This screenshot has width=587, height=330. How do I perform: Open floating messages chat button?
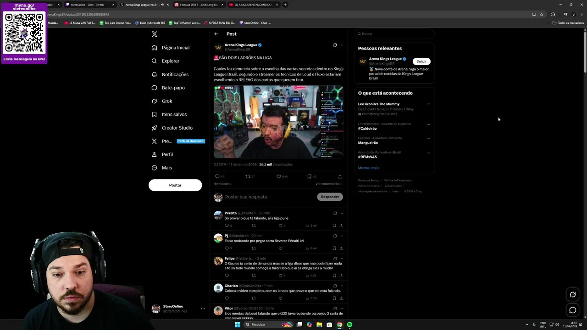click(x=573, y=310)
